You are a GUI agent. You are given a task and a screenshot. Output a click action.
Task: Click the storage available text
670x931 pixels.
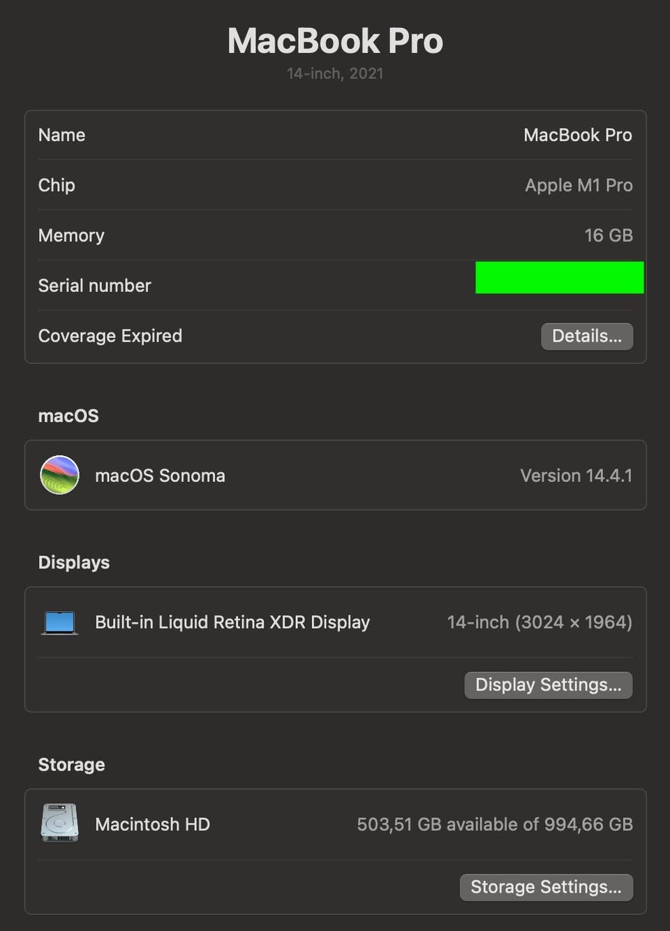[x=494, y=824]
